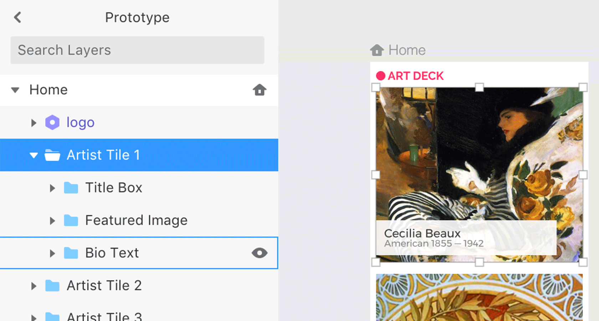Screen dimensions: 599x321
Task: Collapse the Artist Tile 1 group
Action: pyautogui.click(x=34, y=155)
